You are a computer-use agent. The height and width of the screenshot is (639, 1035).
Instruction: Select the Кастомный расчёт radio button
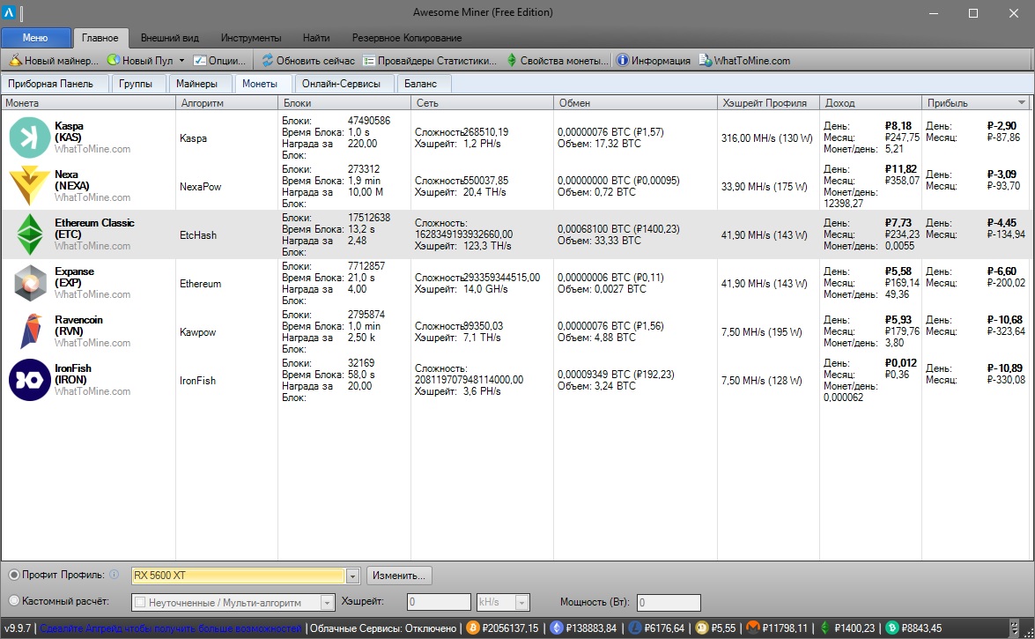coord(14,601)
